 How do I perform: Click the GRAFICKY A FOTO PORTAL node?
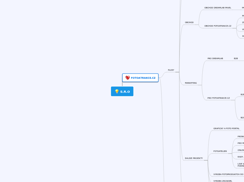click(x=226, y=128)
